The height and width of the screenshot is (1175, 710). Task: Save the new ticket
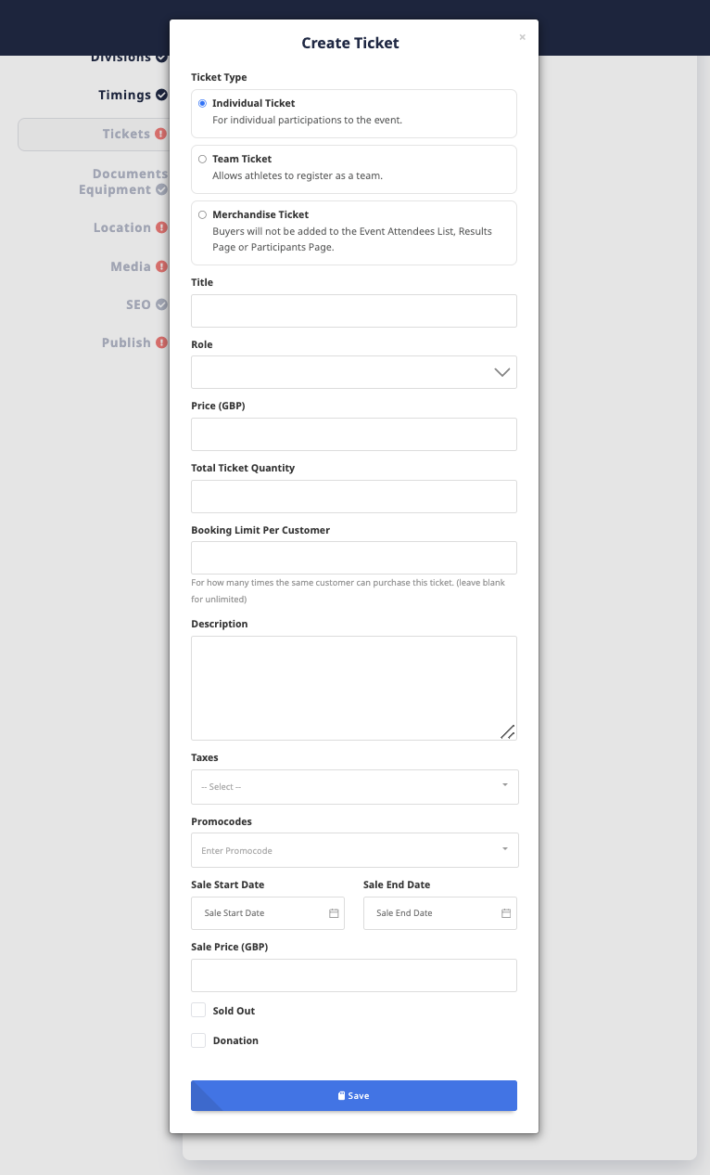354,1095
